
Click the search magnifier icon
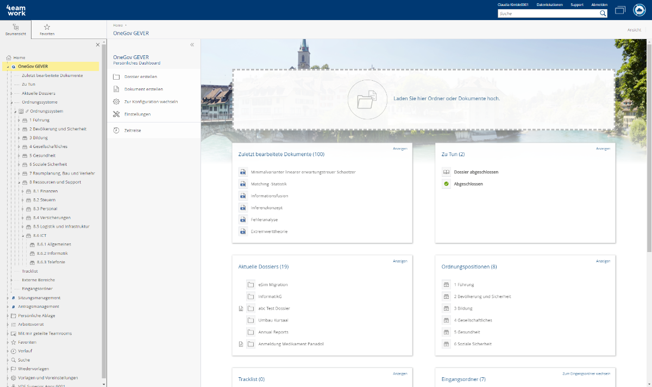603,14
